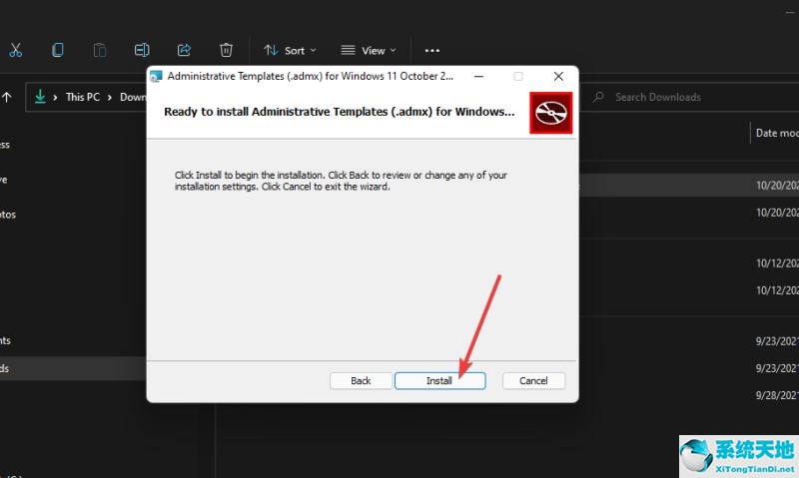Click the Cut scissors icon in File Explorer

point(15,50)
